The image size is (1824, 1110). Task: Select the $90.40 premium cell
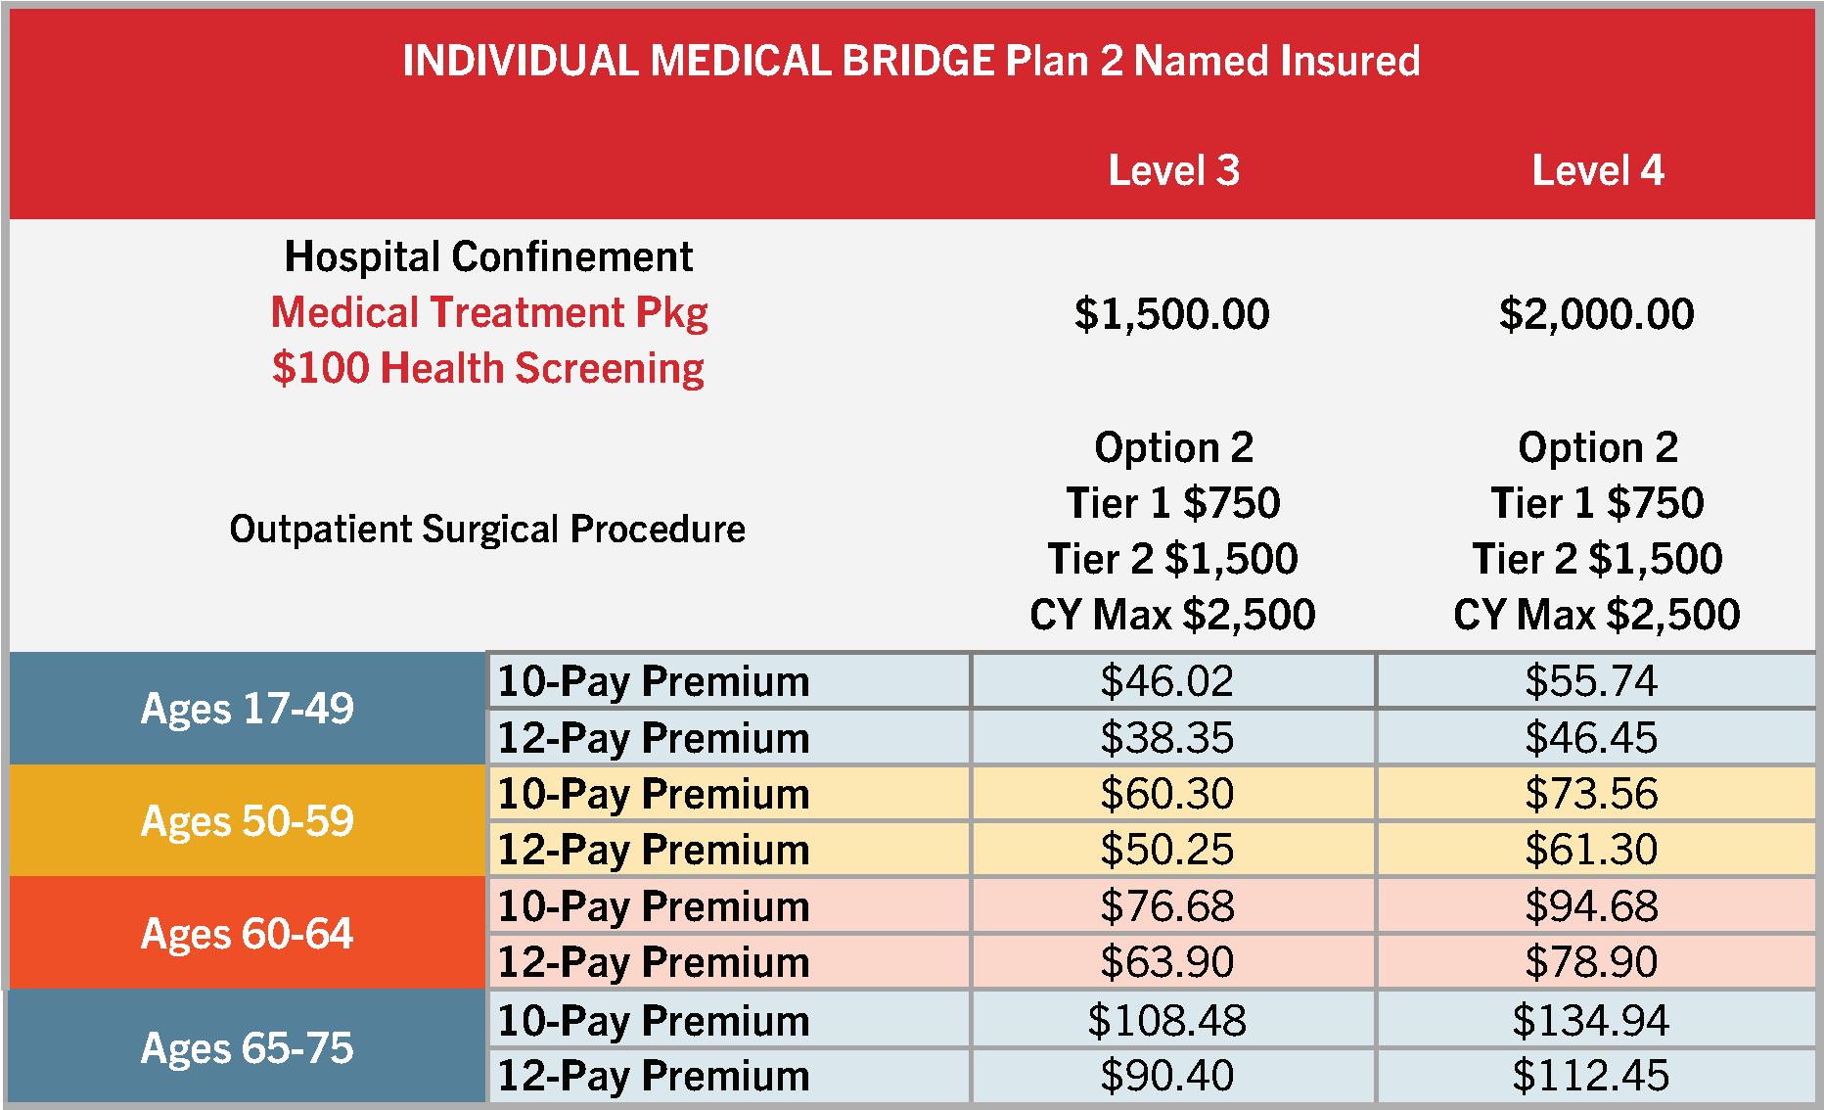click(1167, 1076)
